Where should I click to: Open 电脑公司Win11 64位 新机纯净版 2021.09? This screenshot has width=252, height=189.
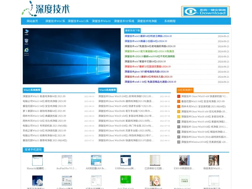pos(44,101)
